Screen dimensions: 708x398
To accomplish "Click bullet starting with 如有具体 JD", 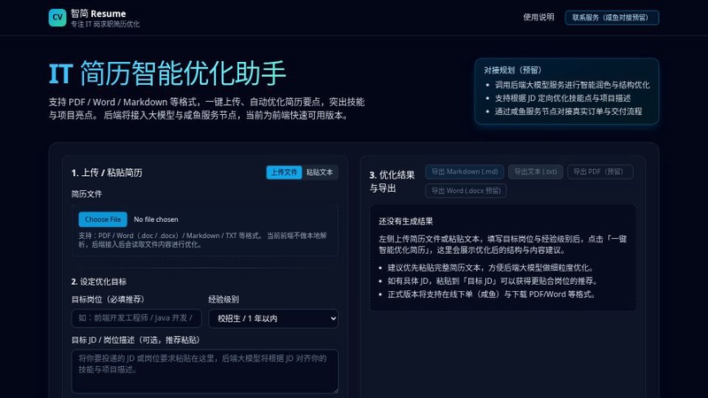I will coord(494,280).
